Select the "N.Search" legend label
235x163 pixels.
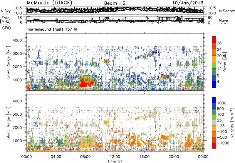(227, 11)
